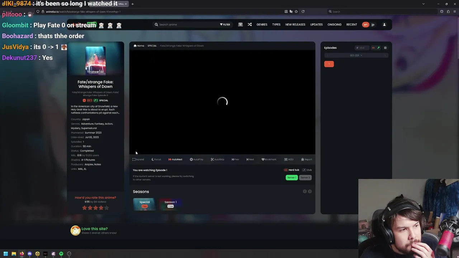Image resolution: width=459 pixels, height=258 pixels.
Task: Click the browser reload button
Action: (x=303, y=11)
